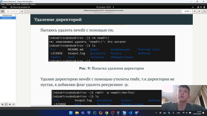Image resolution: width=207 pixels, height=116 pixels.
Task: Click the active VM window taskbar icon
Action: coord(124,113)
